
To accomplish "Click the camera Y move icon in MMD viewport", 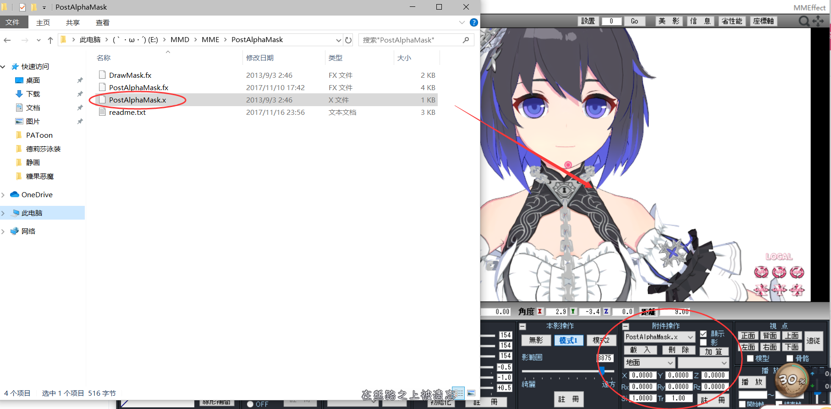I will (x=779, y=290).
